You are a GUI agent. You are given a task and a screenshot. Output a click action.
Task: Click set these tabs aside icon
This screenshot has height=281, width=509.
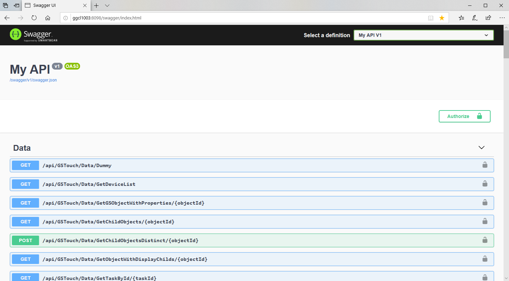tap(16, 5)
